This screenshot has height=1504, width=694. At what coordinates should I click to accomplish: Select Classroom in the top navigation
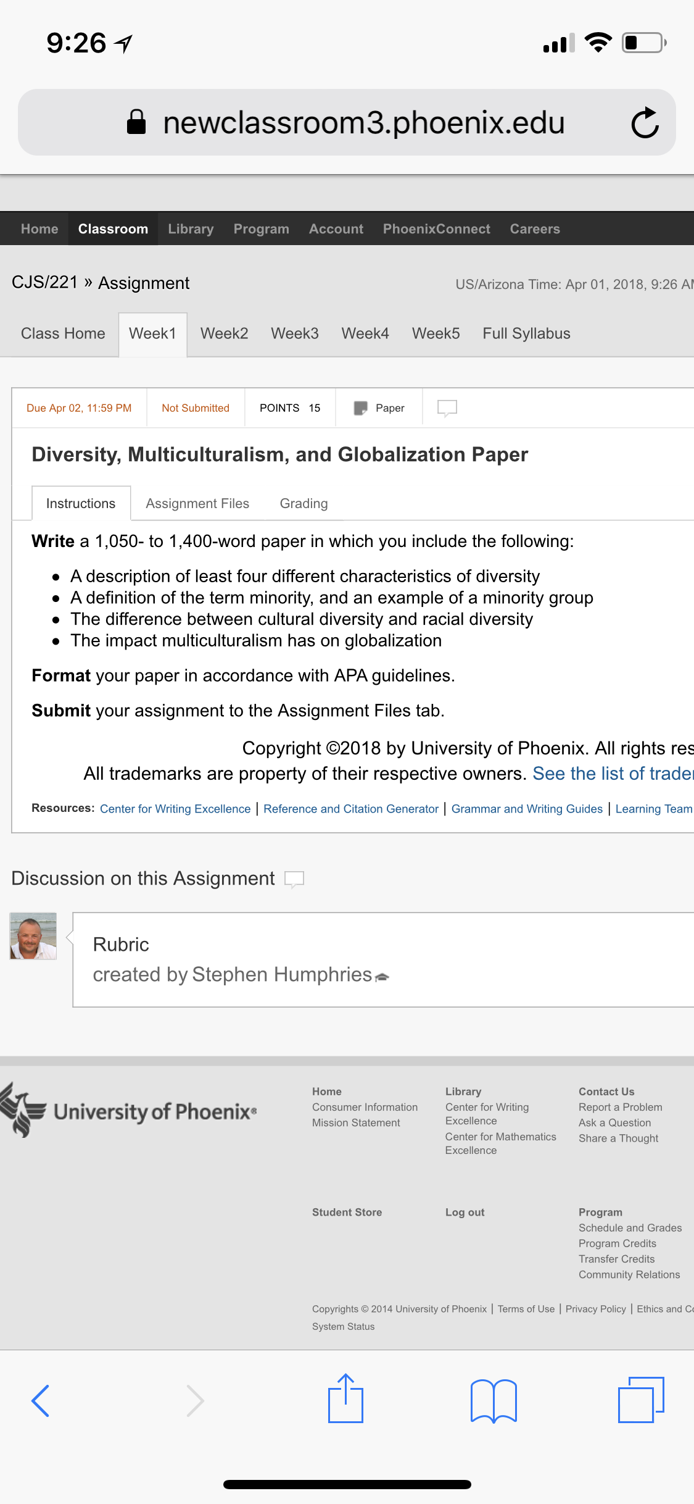point(113,229)
